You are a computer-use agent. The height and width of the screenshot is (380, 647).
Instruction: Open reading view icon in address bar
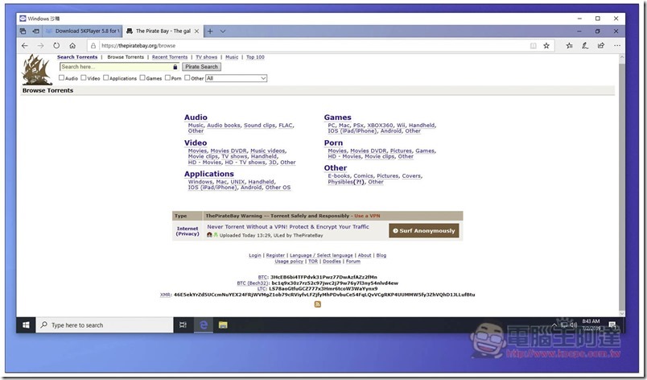(x=533, y=46)
